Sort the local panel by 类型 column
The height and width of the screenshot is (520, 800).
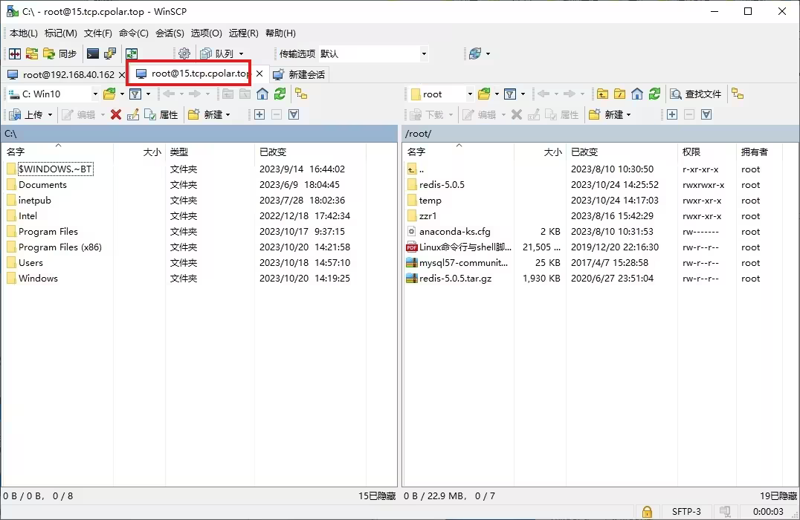[x=210, y=152]
